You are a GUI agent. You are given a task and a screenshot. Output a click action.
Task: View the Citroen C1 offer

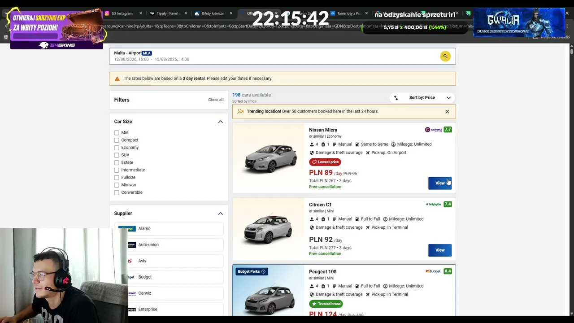440,250
